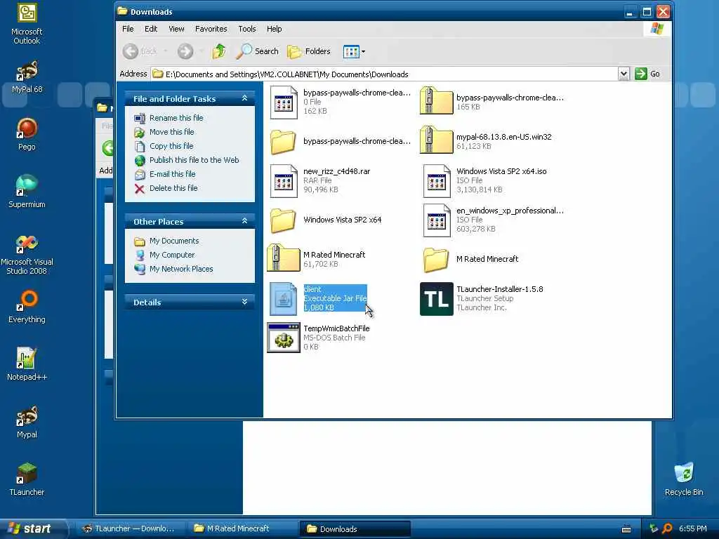Click Copy this file
Screen dimensions: 719x539
[171, 146]
